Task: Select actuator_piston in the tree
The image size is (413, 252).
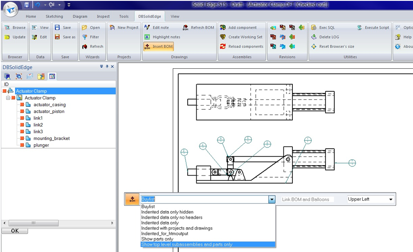Action: pos(49,111)
